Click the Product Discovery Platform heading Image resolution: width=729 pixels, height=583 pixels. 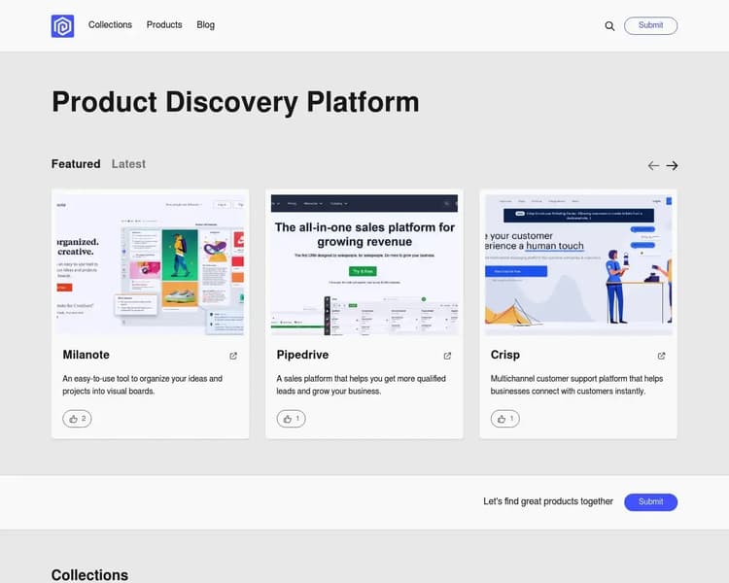coord(235,102)
